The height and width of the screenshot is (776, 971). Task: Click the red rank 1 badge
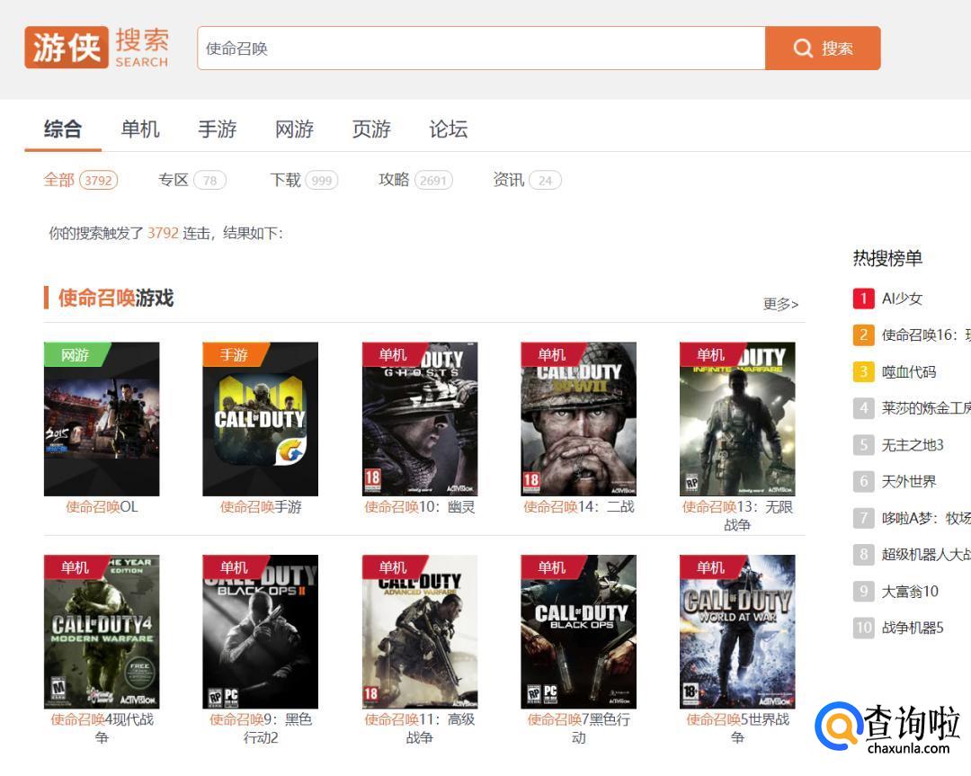tap(863, 299)
